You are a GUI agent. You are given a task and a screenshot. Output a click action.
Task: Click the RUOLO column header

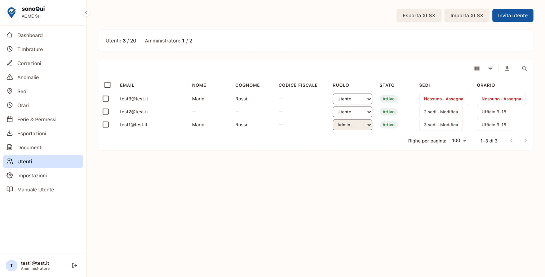coord(341,85)
